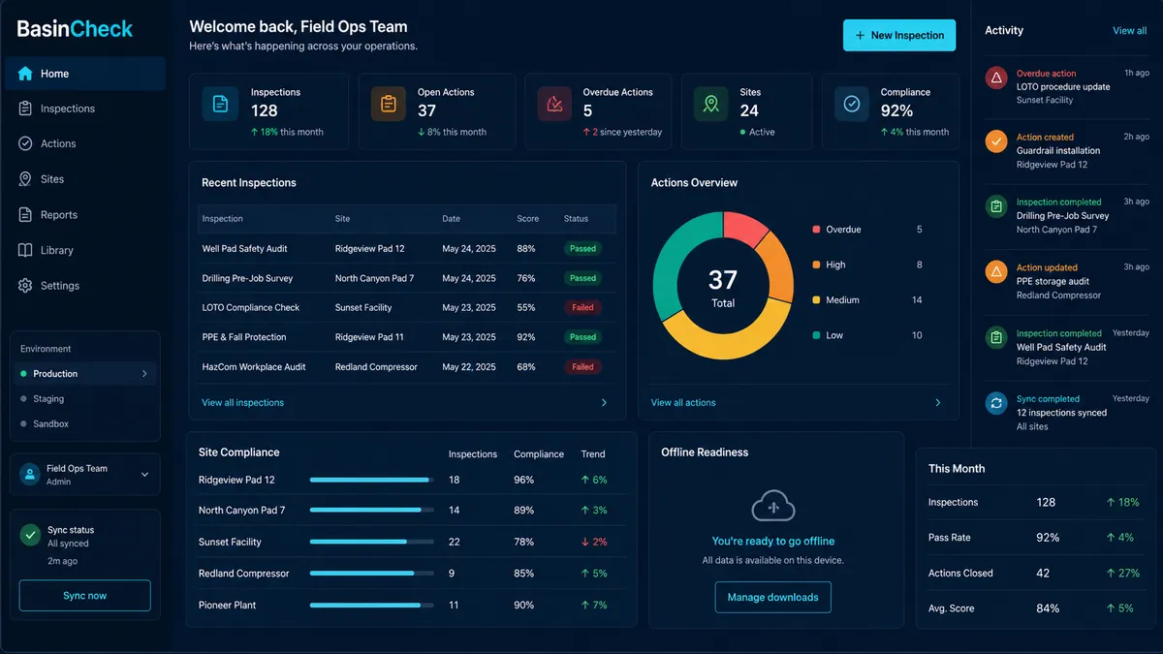Click the chevron next to Production
Viewport: 1163px width, 654px height.
[x=144, y=373]
